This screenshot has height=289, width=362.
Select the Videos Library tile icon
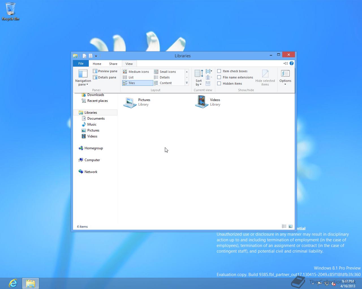[x=202, y=102]
